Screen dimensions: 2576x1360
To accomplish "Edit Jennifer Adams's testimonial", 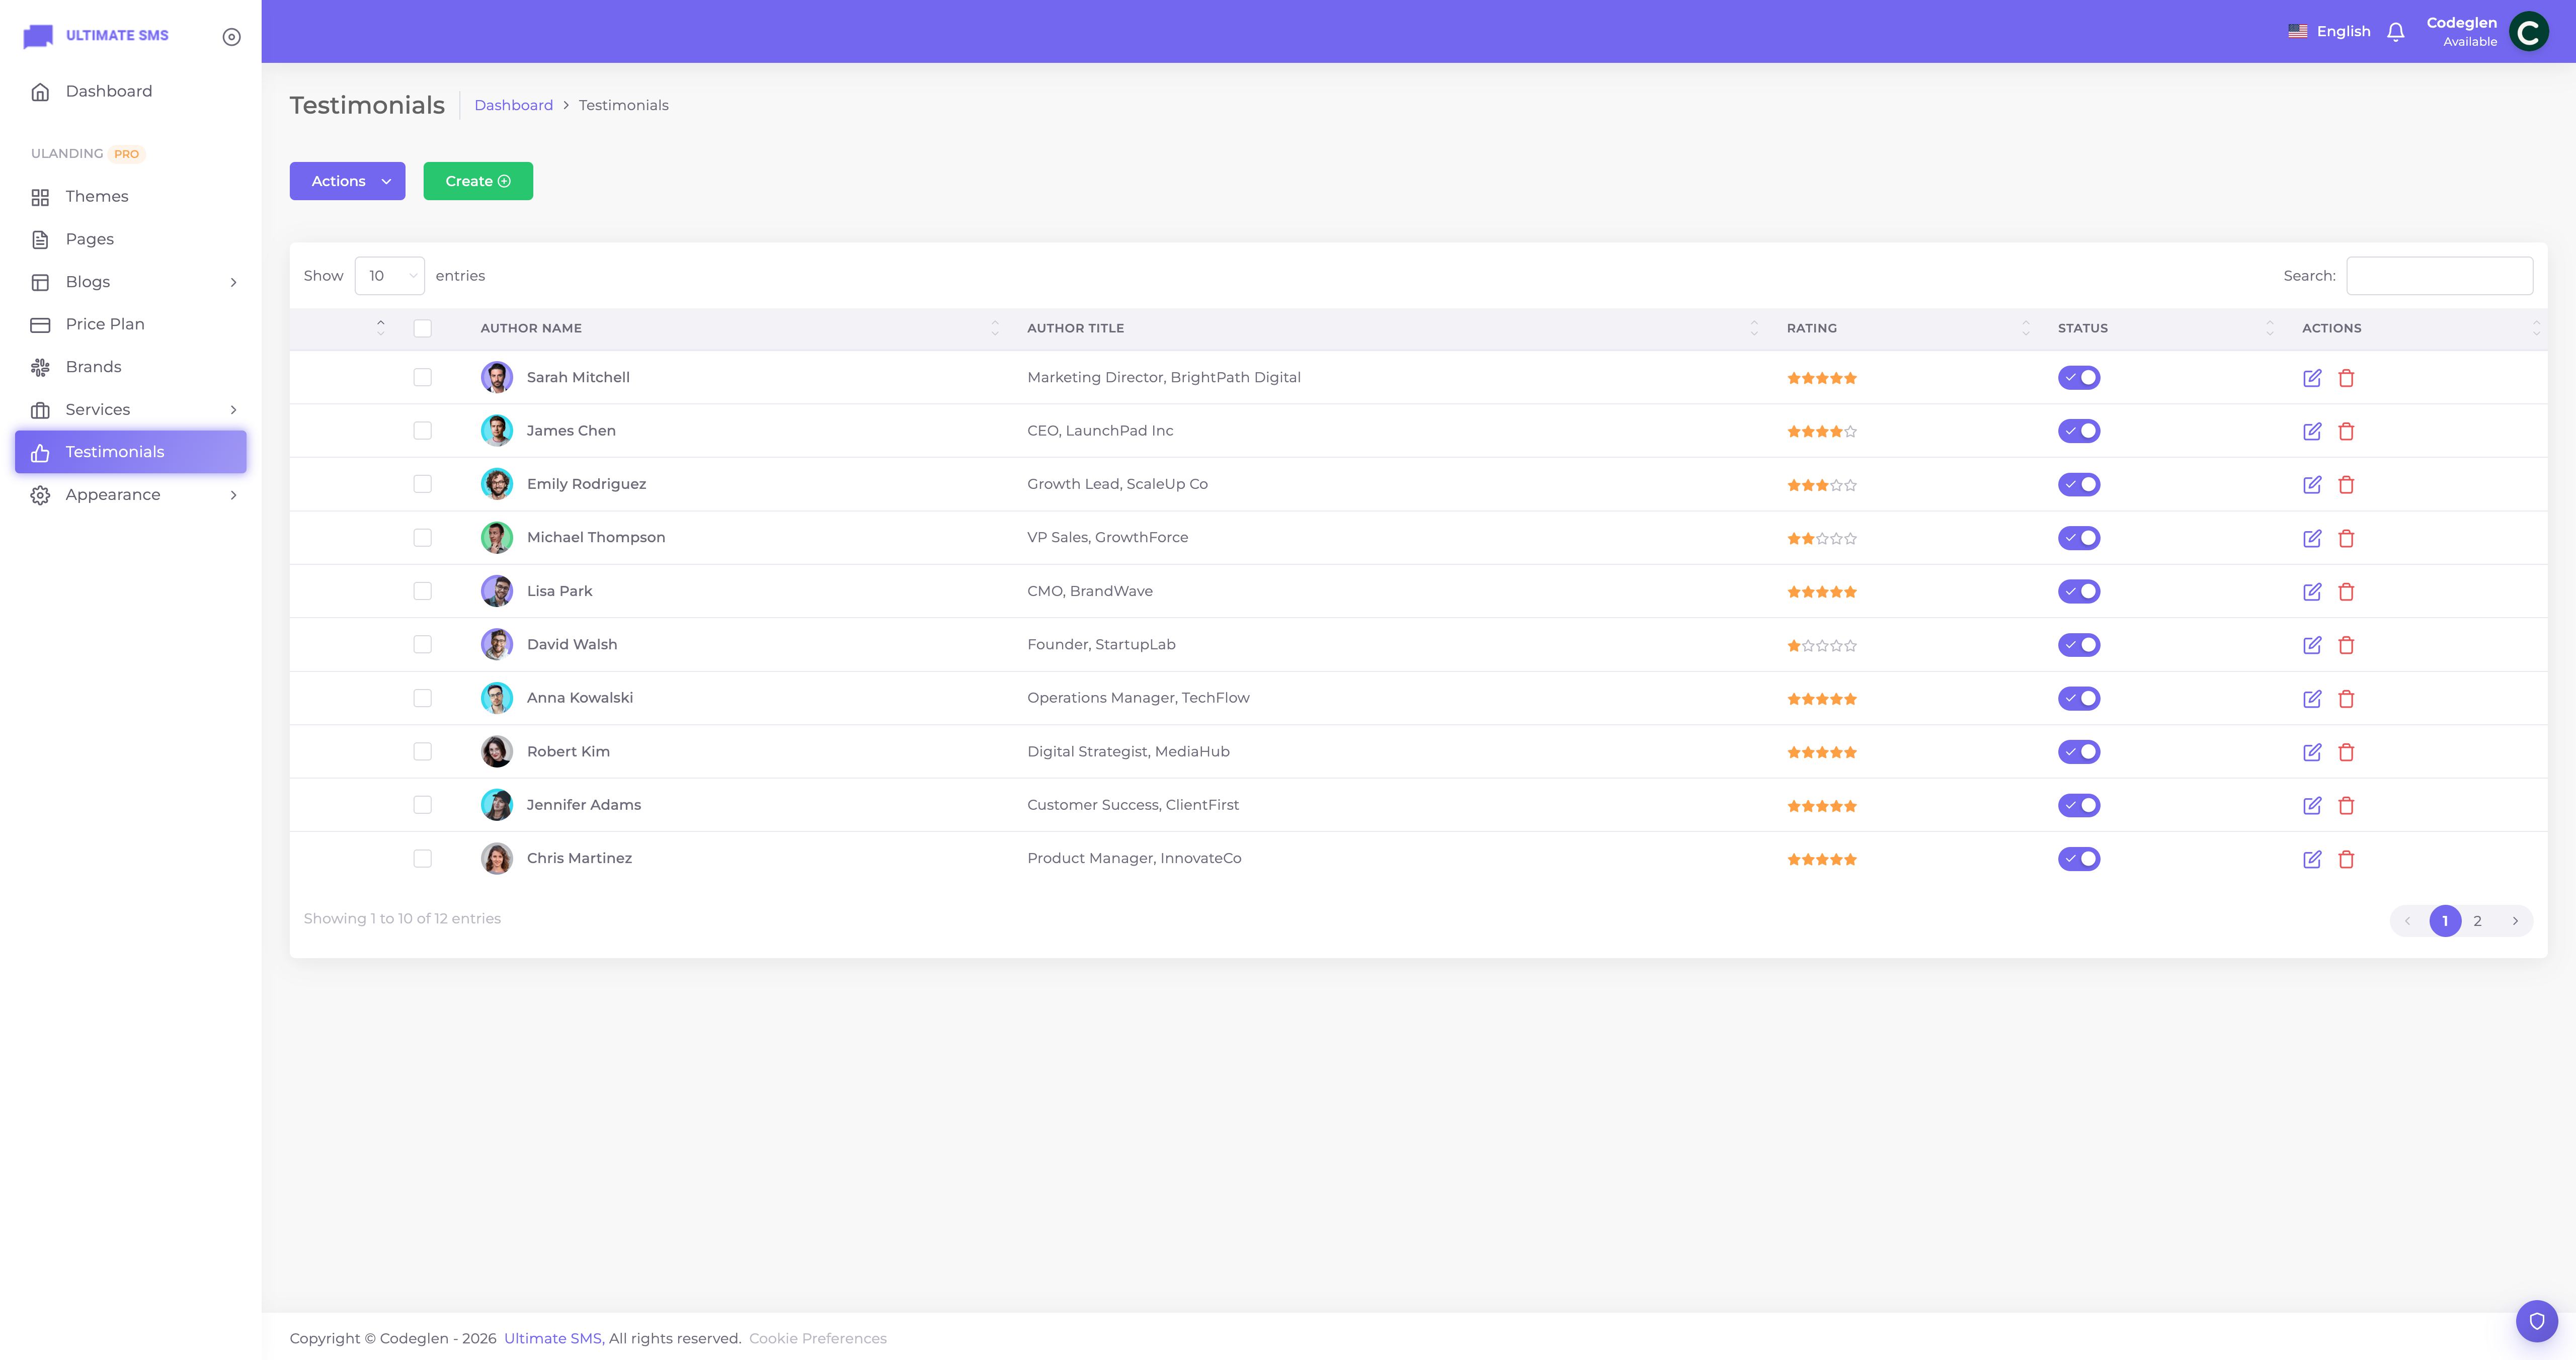I will click(2312, 806).
